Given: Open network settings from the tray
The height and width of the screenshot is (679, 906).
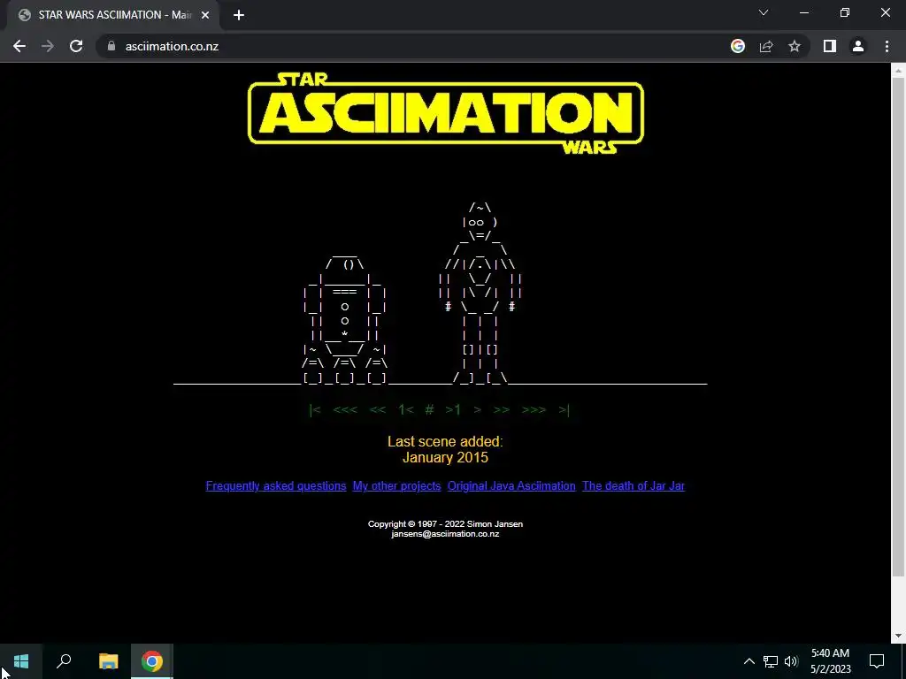Looking at the screenshot, I should pyautogui.click(x=771, y=661).
